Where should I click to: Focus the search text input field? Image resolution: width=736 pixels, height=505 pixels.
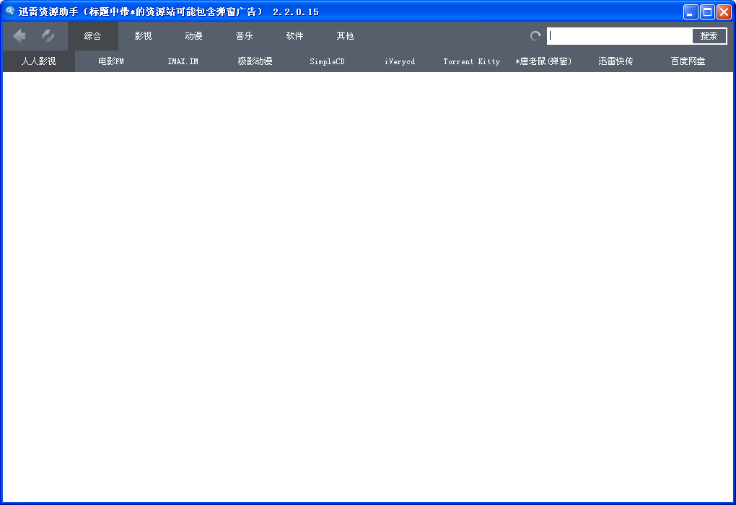620,36
